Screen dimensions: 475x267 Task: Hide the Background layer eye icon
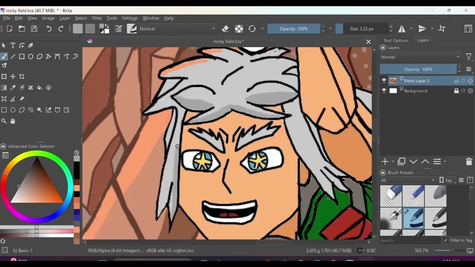384,90
